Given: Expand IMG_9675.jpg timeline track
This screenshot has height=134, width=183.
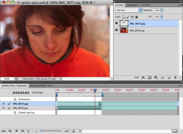Looking at the screenshot, I should tap(4, 104).
